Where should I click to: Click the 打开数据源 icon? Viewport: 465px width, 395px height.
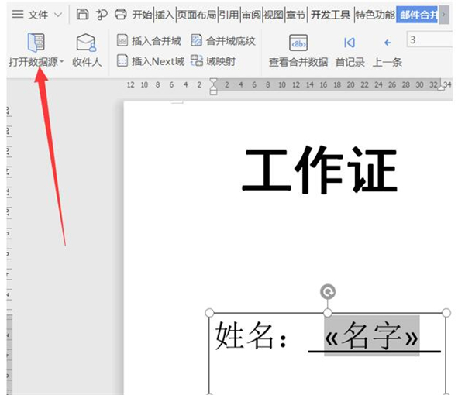(x=36, y=43)
